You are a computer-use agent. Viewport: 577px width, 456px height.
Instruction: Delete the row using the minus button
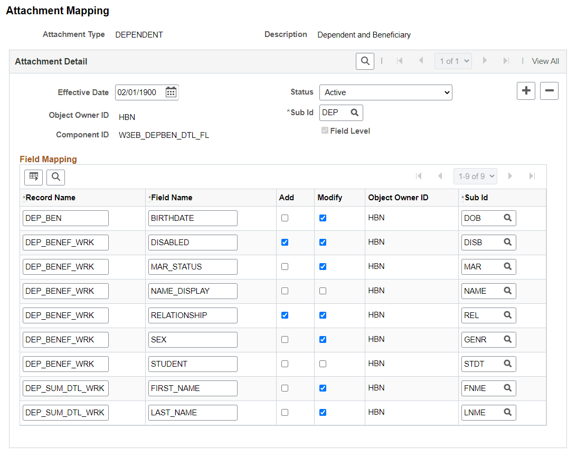point(549,90)
